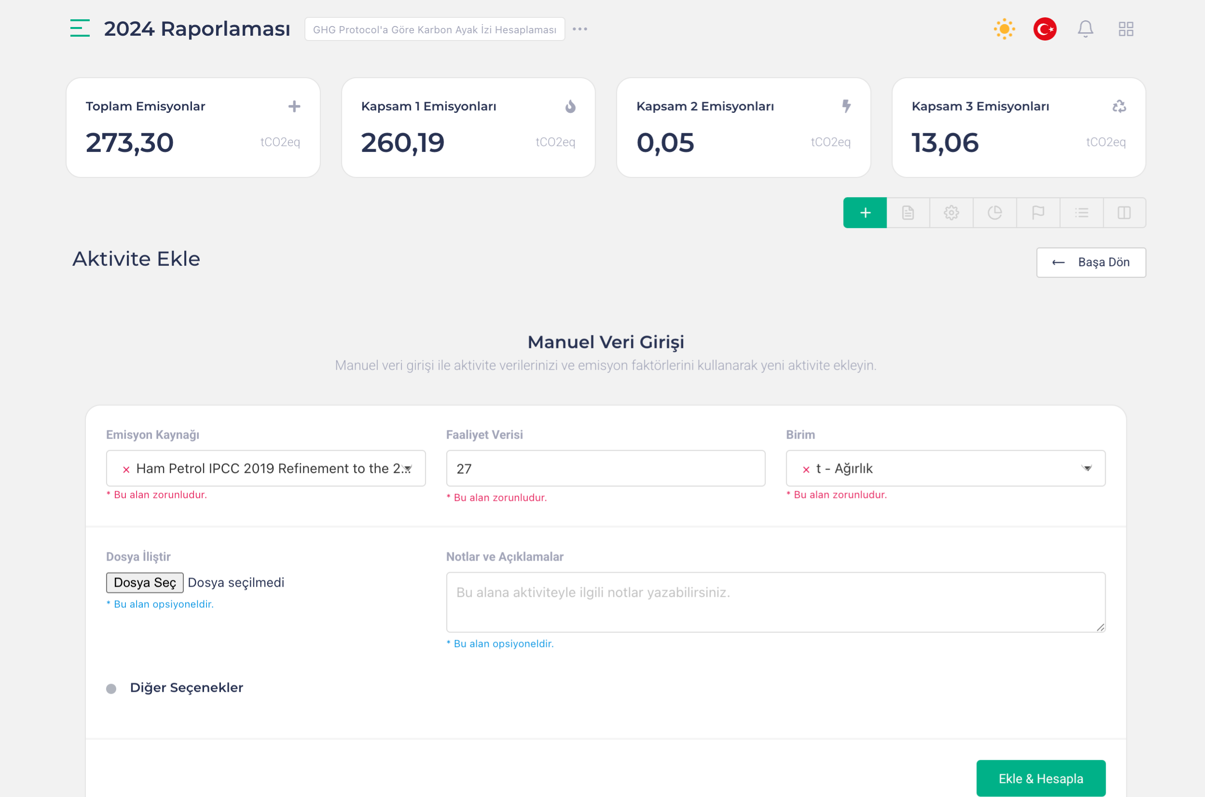Open the document report toolbar icon

(x=908, y=212)
